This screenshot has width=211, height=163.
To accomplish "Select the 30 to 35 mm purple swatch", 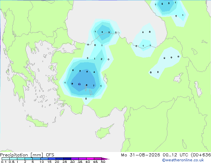I will pos(75,159).
